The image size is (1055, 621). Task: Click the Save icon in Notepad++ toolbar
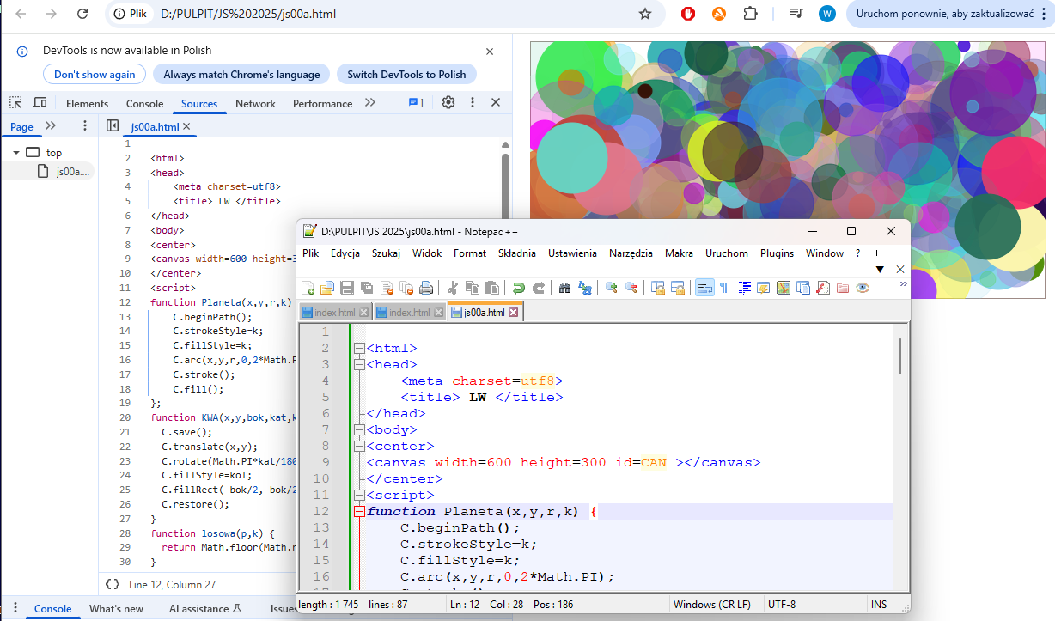coord(347,288)
